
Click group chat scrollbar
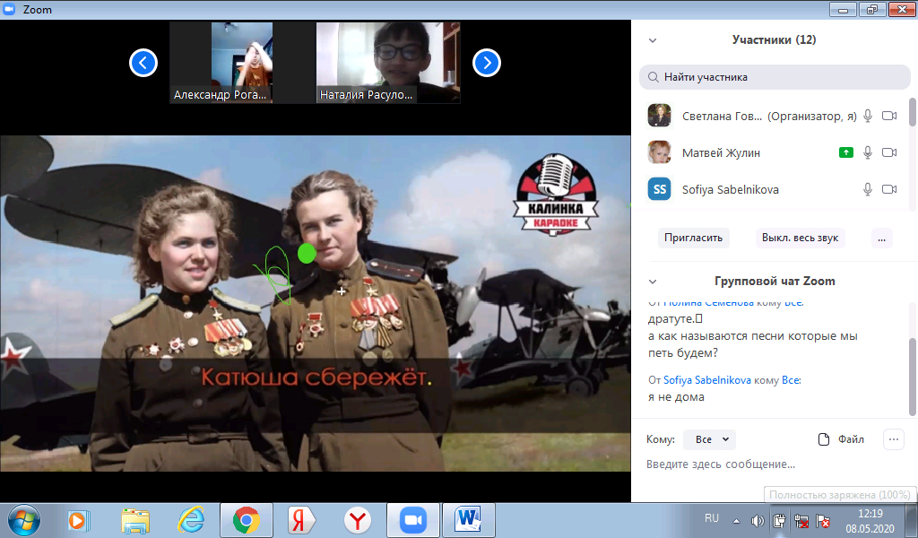click(x=912, y=377)
